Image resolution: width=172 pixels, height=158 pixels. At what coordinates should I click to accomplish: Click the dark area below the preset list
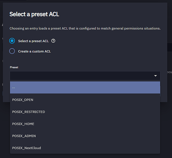pos(85,156)
